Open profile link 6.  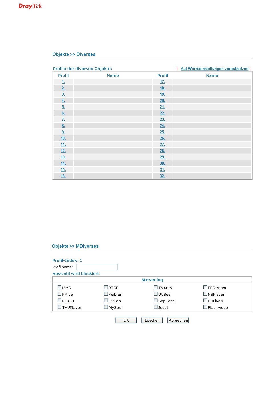(63, 113)
